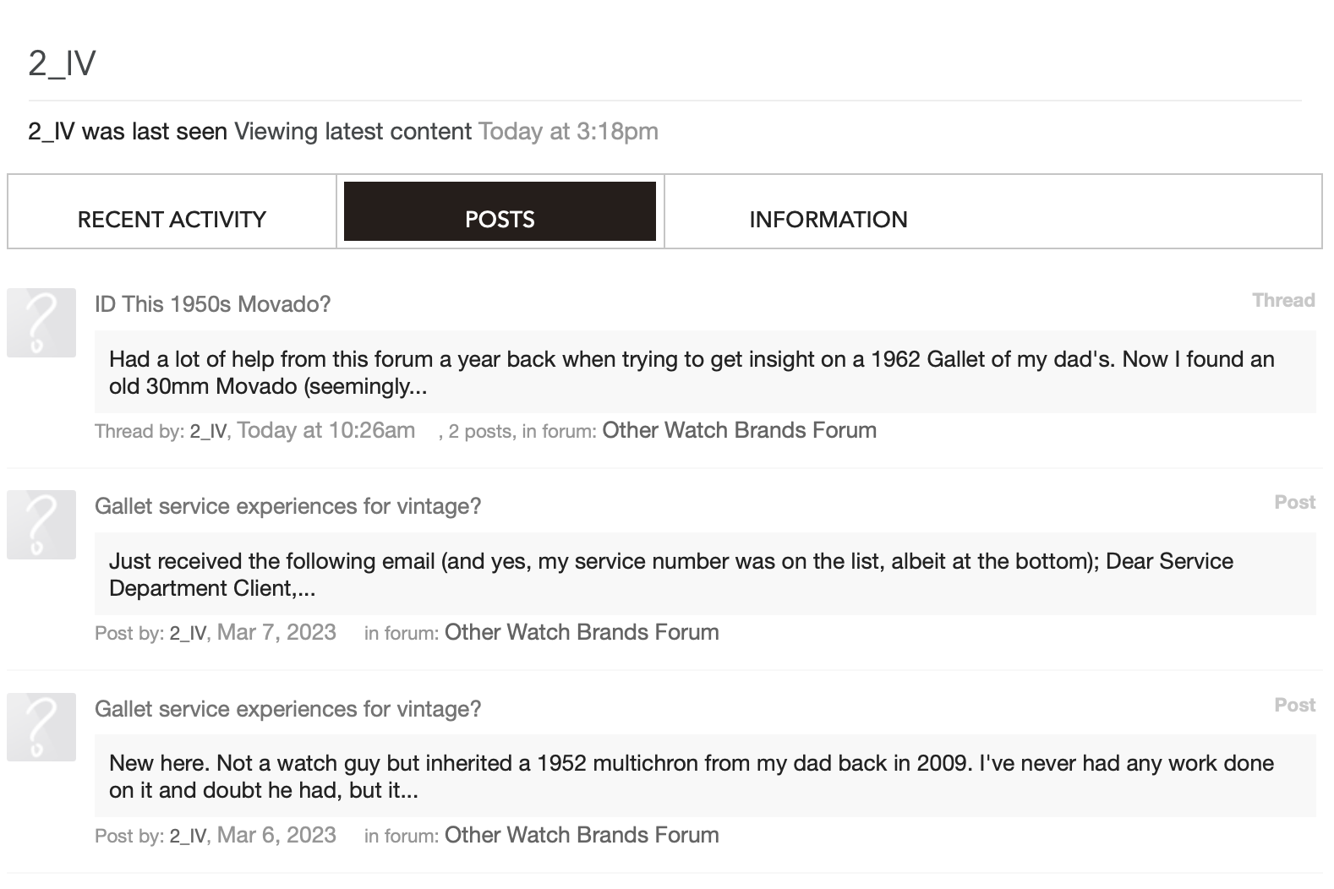Click Other Watch Brands Forum link for Mar 7 post

click(x=582, y=632)
